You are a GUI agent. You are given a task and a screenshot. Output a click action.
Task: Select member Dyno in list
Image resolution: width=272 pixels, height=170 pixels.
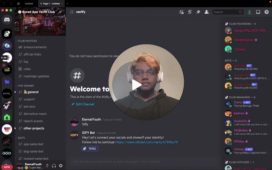(246, 104)
